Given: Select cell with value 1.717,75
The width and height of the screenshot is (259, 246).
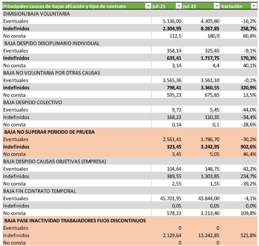Looking at the screenshot, I should (x=201, y=58).
